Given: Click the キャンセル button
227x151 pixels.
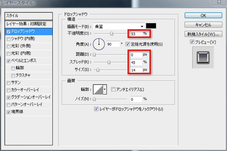Looking at the screenshot, I should (203, 24).
